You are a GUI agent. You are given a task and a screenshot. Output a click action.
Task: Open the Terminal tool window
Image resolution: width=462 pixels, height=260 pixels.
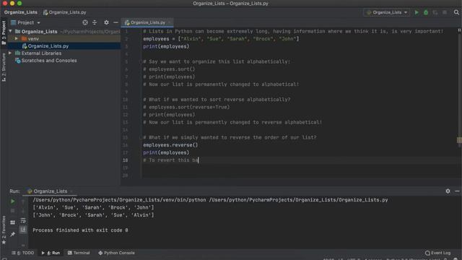click(79, 253)
